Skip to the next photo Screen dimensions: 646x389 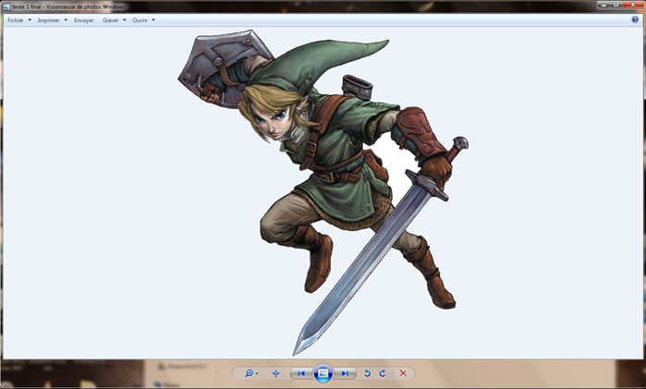(x=345, y=373)
